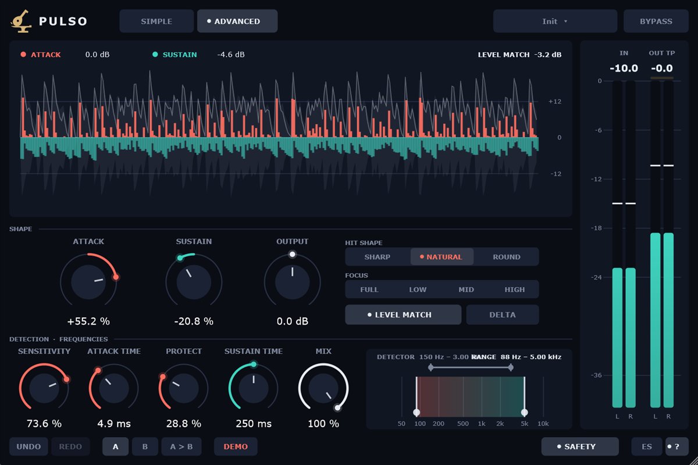
Task: Click the Attack knob in Shape section
Action: pos(88,282)
